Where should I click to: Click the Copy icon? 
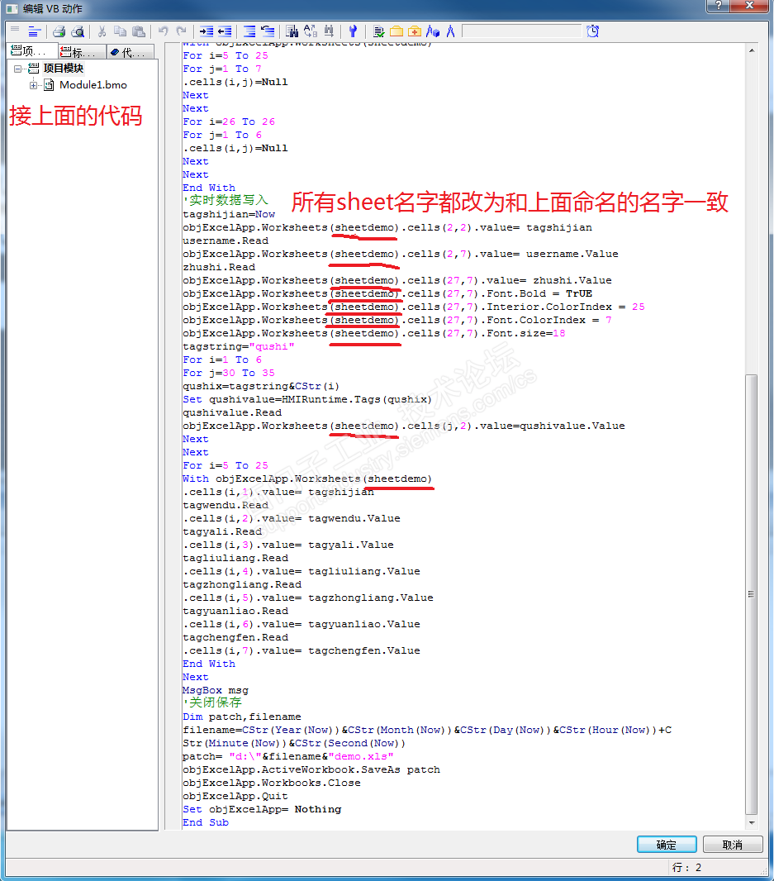tap(120, 31)
